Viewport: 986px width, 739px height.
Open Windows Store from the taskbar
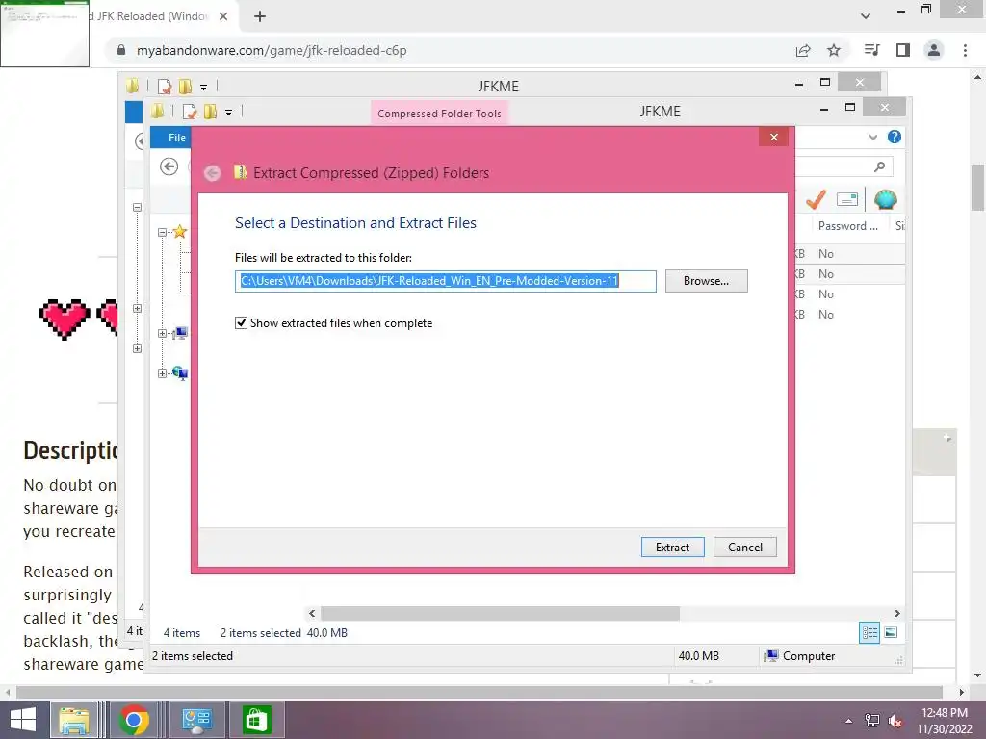[x=256, y=720]
